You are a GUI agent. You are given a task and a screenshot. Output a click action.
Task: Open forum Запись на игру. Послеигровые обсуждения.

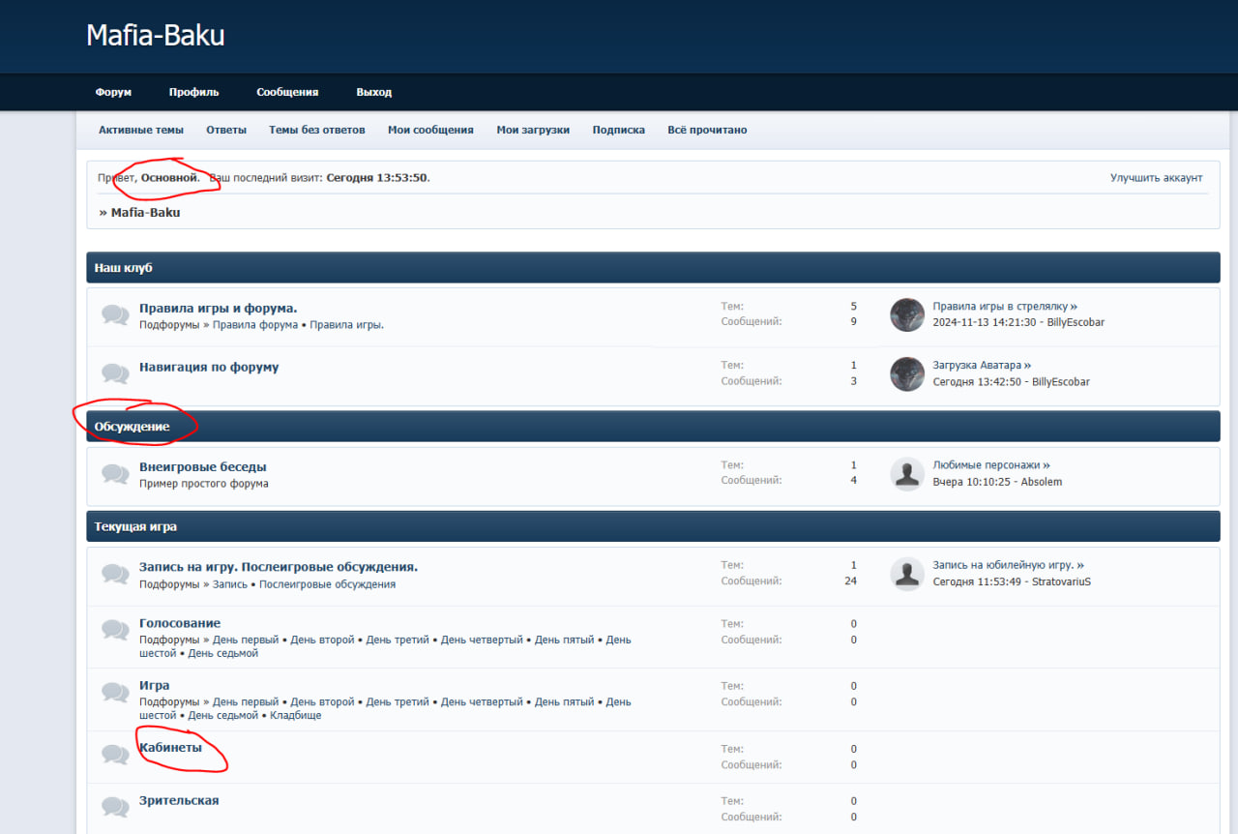[x=279, y=567]
